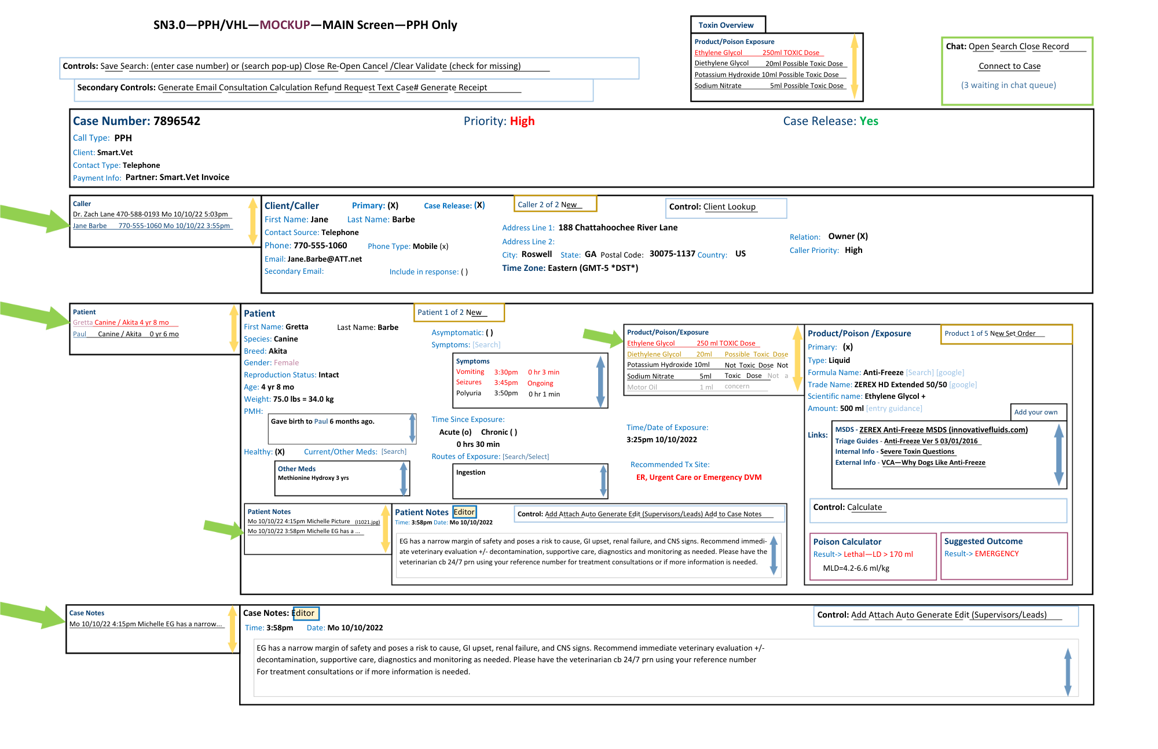Select Jane Barbe in Caller list

[x=90, y=226]
